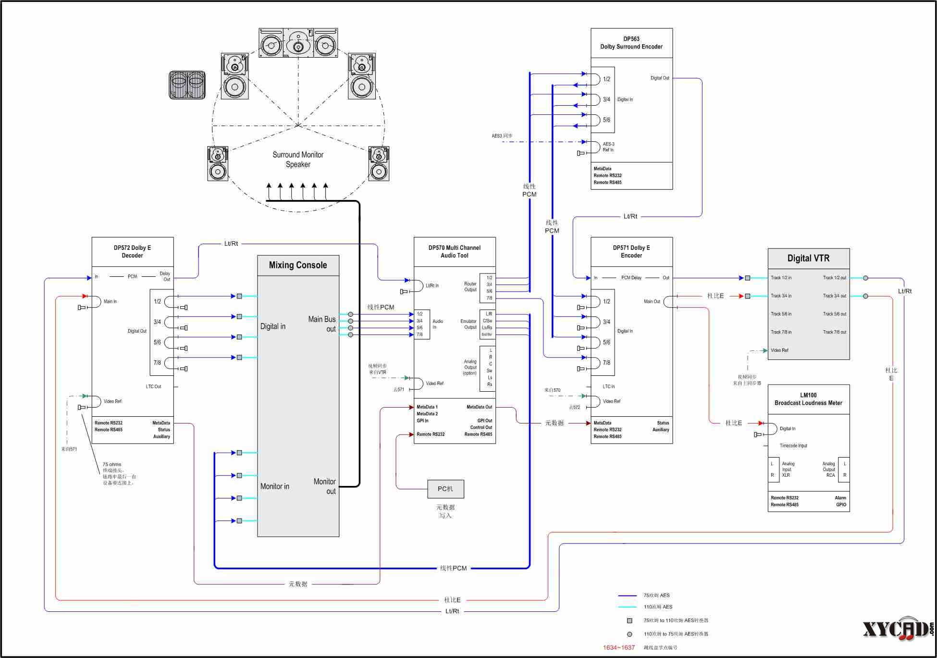This screenshot has height=658, width=937.
Task: Click the Digital VTR header
Action: click(809, 259)
